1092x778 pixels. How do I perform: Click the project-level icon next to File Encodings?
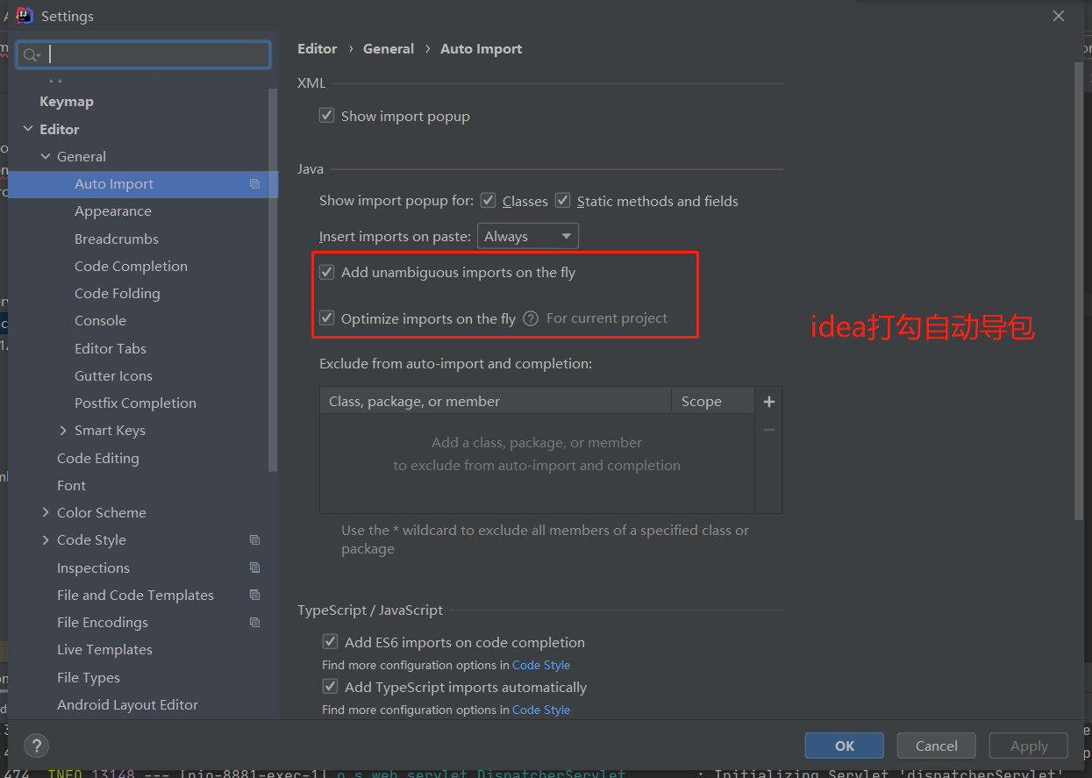point(254,623)
